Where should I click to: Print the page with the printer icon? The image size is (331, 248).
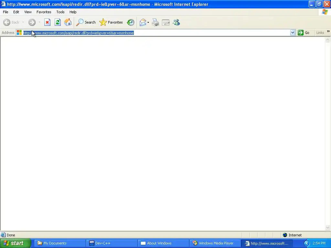pyautogui.click(x=155, y=22)
